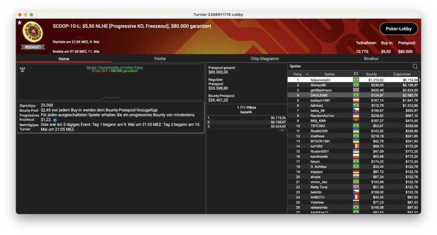437x235 pixels.
Task: Click the SCOOP tournament chip logo
Action: point(32,32)
